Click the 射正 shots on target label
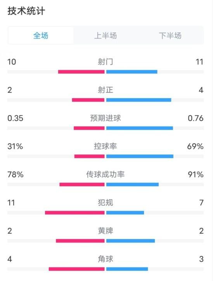Screen dimensions: 213x281 (x=106, y=90)
